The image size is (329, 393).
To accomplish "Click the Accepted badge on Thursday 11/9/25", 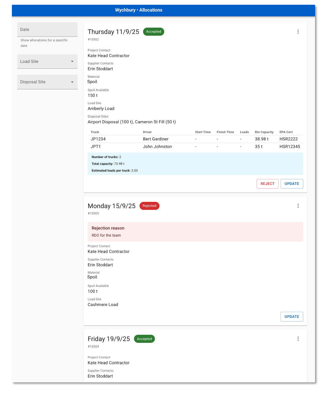I will 154,32.
